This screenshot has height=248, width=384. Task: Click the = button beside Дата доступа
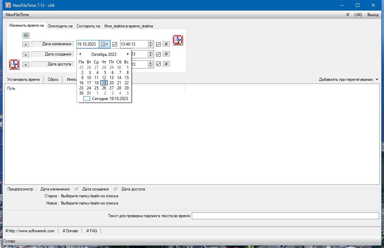(x=26, y=64)
